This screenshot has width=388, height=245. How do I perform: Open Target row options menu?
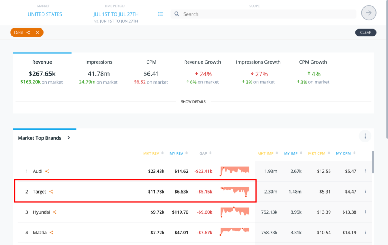click(366, 191)
